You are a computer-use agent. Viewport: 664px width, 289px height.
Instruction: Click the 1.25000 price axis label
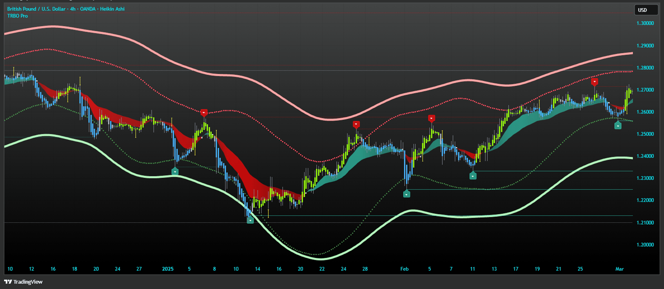tap(645, 134)
